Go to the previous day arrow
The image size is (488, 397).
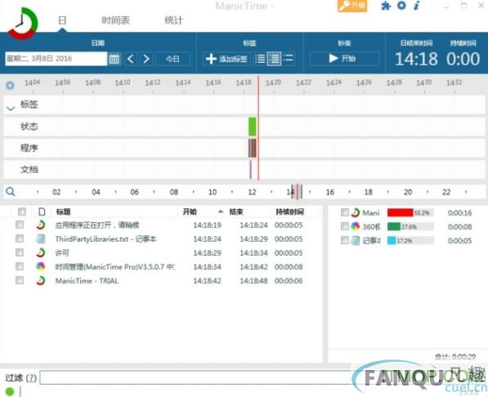click(131, 59)
